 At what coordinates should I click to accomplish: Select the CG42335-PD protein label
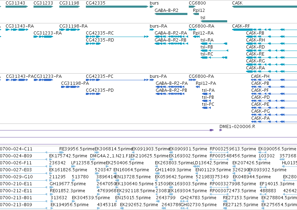[100, 90]
